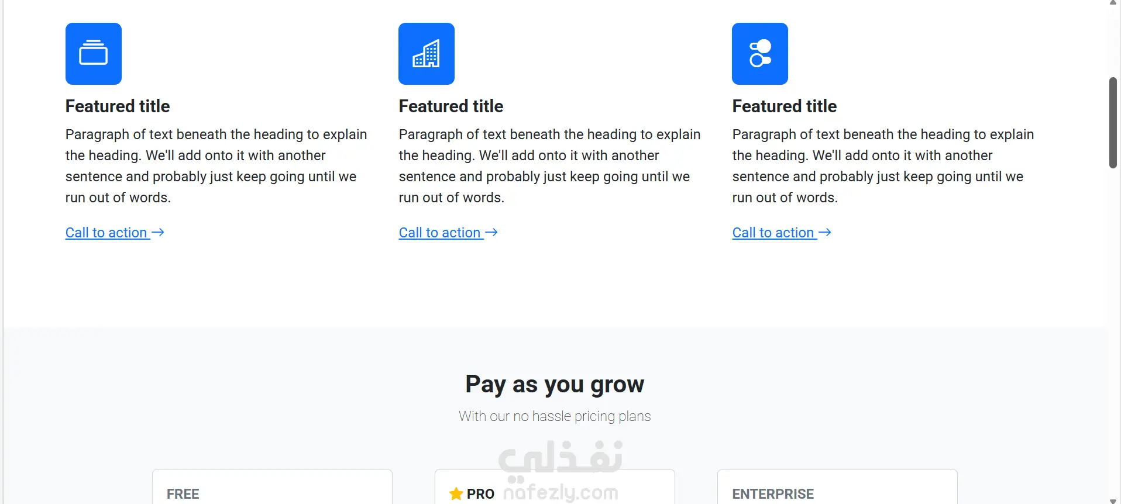Image resolution: width=1121 pixels, height=504 pixels.
Task: Click the arrow after the first Call to action
Action: click(158, 233)
